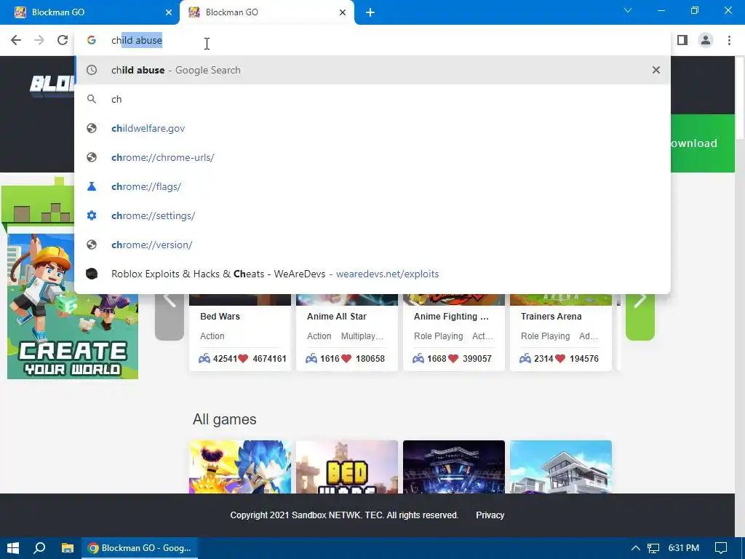Open the Chrome three-dot menu
The width and height of the screenshot is (745, 559).
(x=729, y=41)
